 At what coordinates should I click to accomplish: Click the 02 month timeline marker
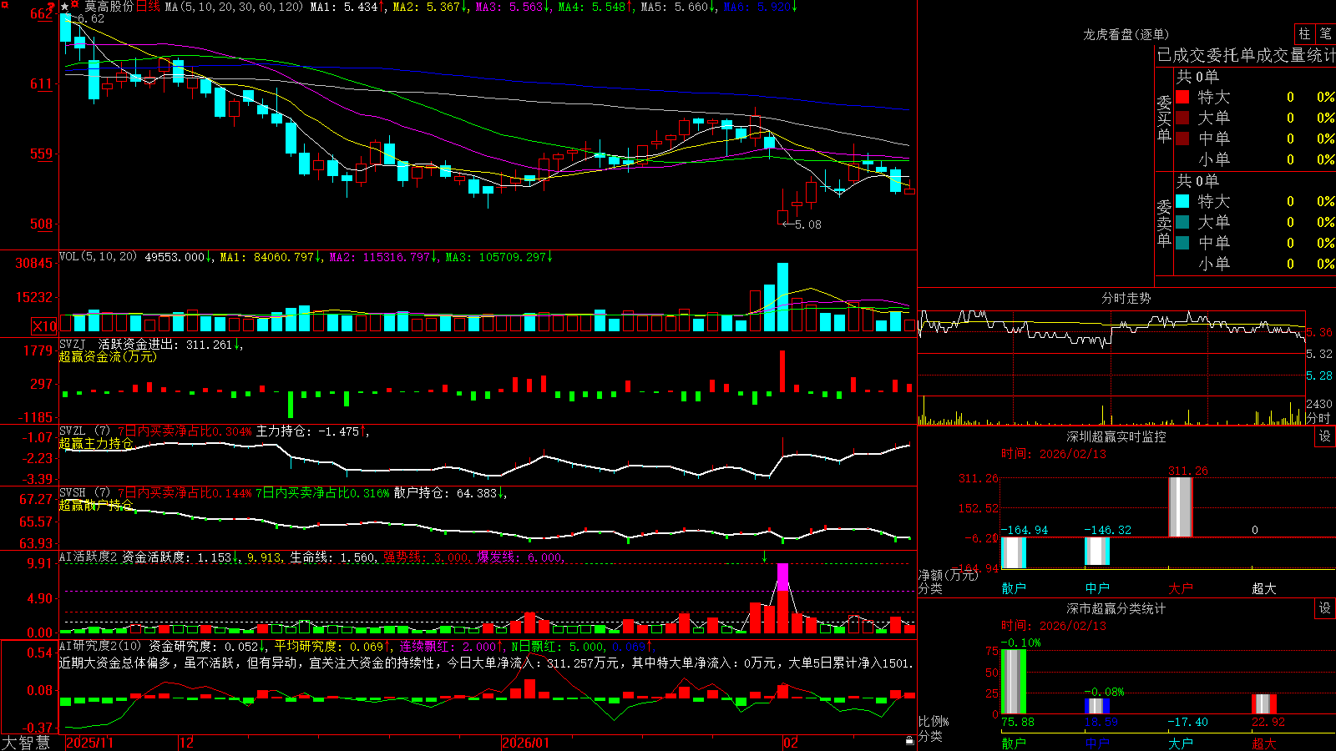(x=790, y=743)
